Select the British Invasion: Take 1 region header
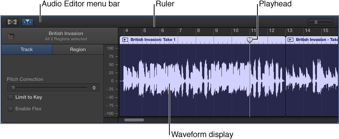 202,40
